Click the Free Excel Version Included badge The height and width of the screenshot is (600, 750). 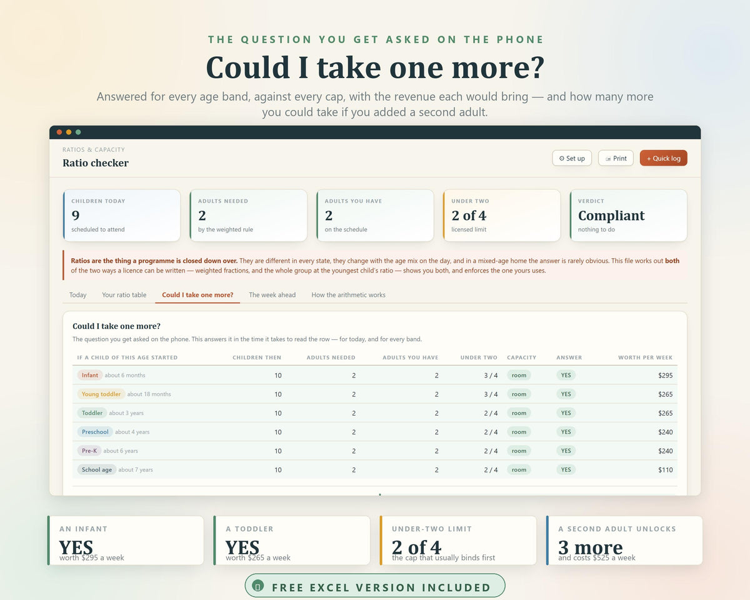click(375, 586)
